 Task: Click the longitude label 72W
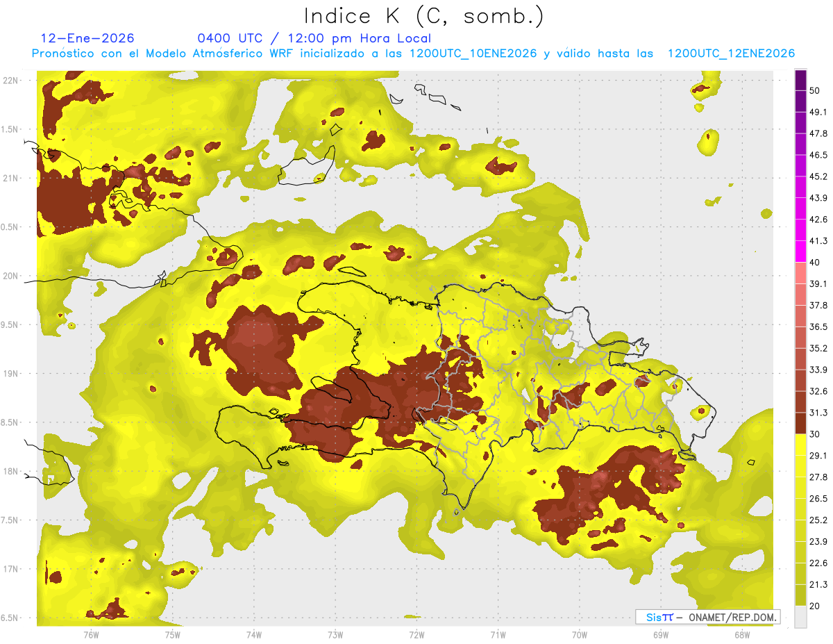tap(416, 634)
